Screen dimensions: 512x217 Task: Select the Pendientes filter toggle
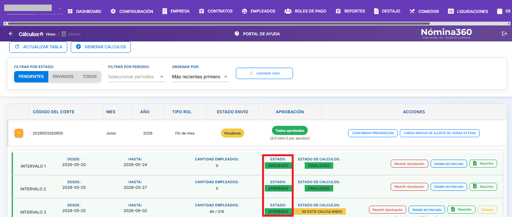[x=31, y=76]
